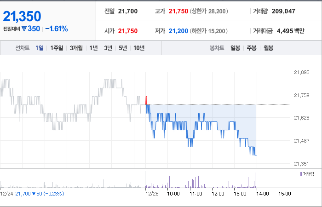Image resolution: width=322 pixels, height=207 pixels.
Task: Click the 하한가 15,200 text
Action: pos(209,31)
